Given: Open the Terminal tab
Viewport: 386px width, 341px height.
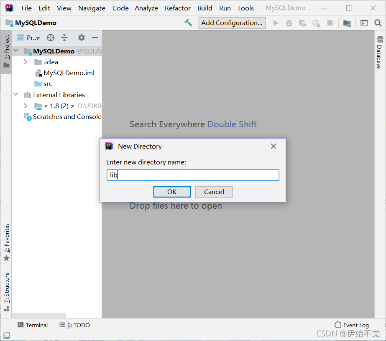Looking at the screenshot, I should 33,325.
